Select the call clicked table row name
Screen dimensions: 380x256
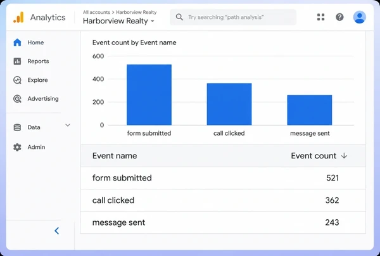113,200
